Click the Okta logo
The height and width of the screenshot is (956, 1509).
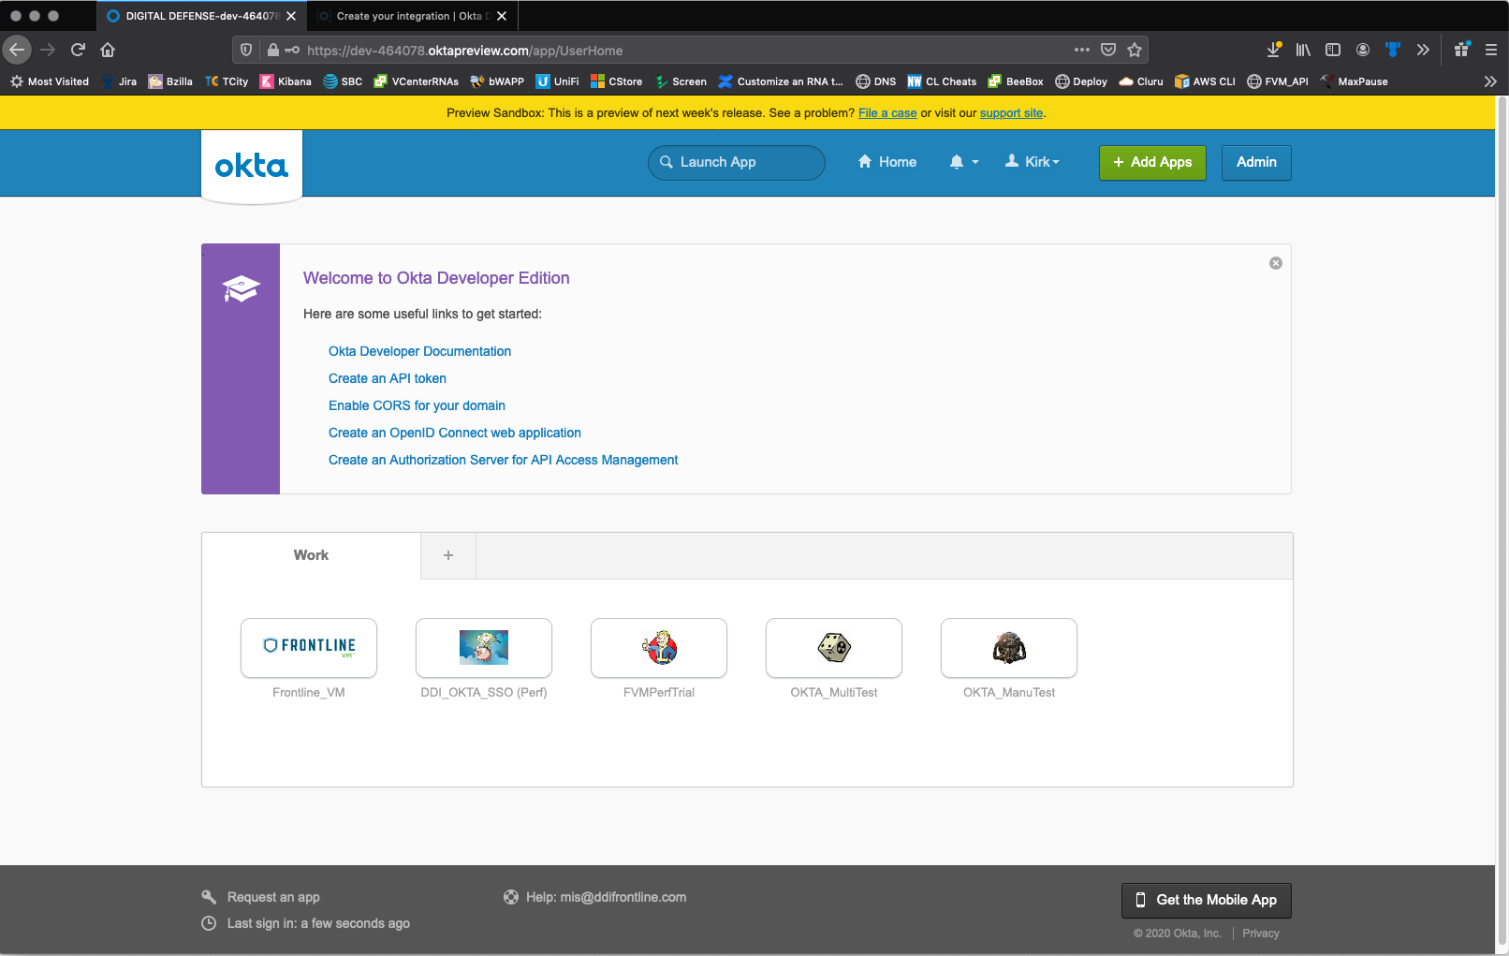(252, 167)
